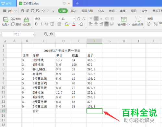The width and height of the screenshot is (162, 127).
Task: Expand the Name Box F15 dropdown
Action: pyautogui.click(x=33, y=34)
